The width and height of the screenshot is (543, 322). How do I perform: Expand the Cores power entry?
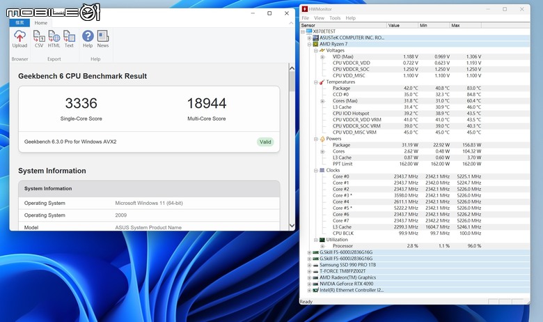[x=322, y=151]
